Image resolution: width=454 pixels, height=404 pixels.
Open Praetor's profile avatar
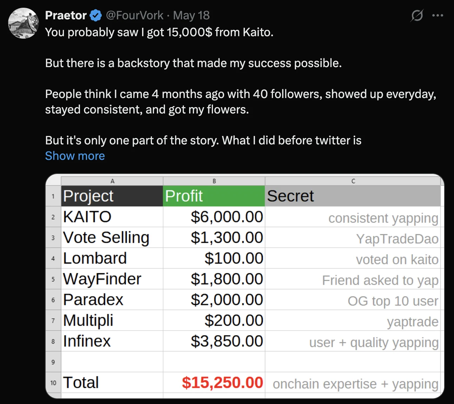click(x=24, y=23)
